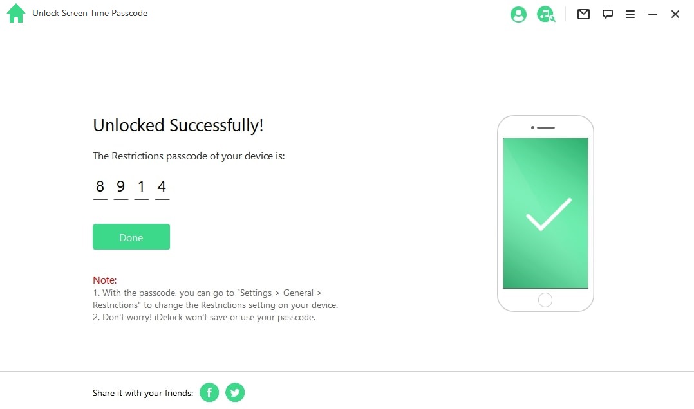This screenshot has height=409, width=694.
Task: Close the iDelock window
Action: pyautogui.click(x=675, y=14)
